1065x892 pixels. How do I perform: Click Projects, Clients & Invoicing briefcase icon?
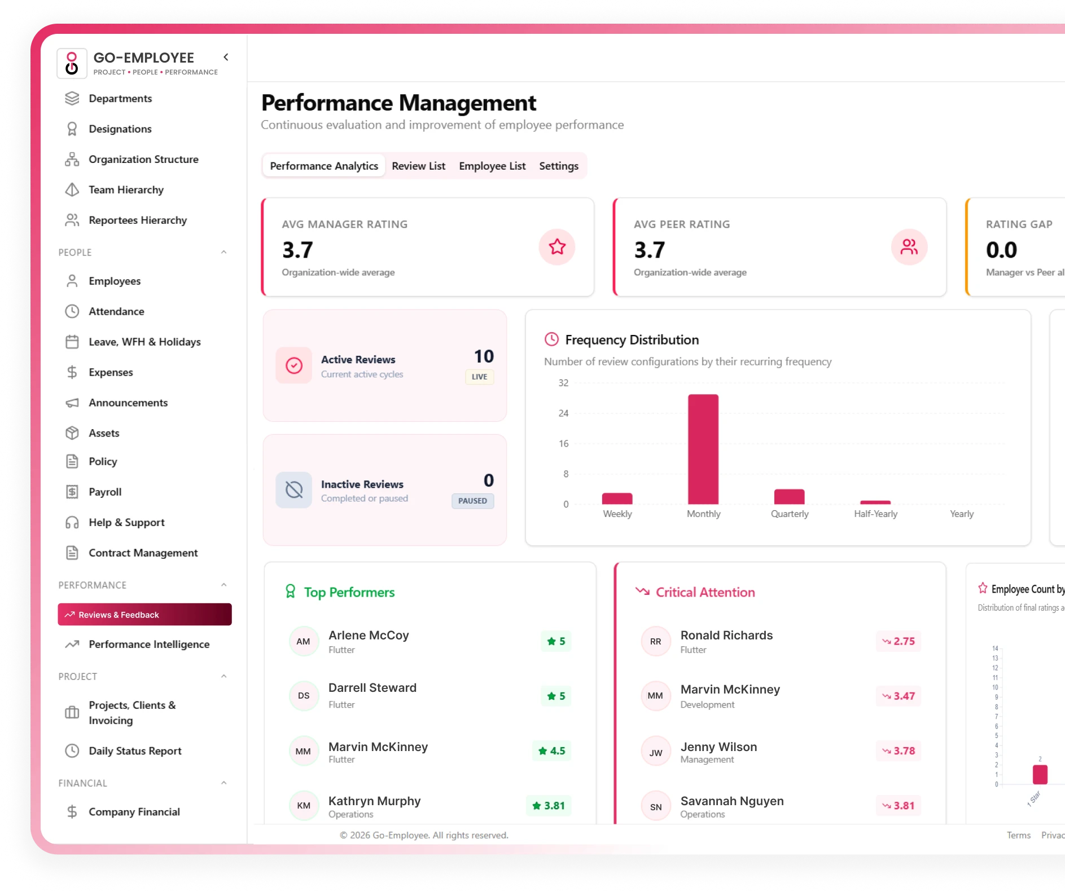[72, 713]
